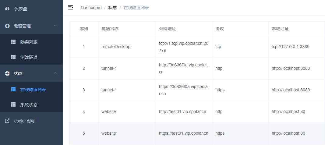Screen dimensions: 325x145
Task: Click the 公网地址 column header
Action: pyautogui.click(x=184, y=29)
